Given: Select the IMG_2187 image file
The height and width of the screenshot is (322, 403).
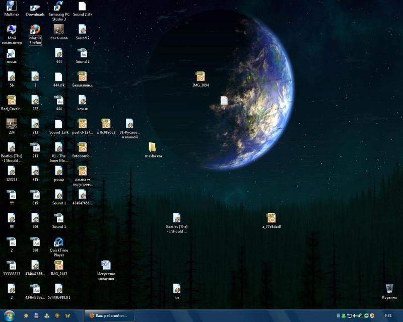Looking at the screenshot, I should point(58,266).
